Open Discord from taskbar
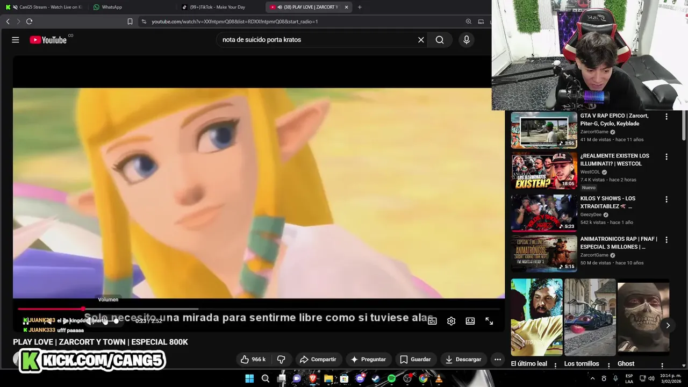This screenshot has height=387, width=688. tap(360, 378)
